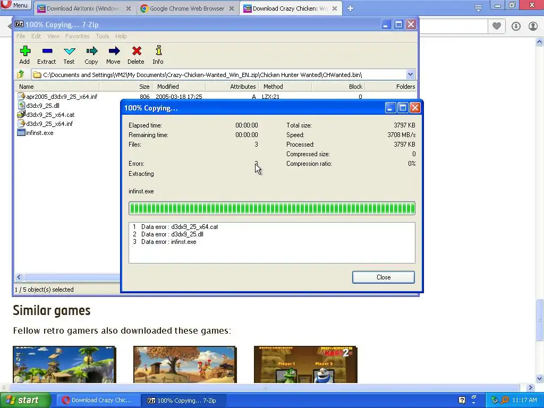Expand the 7-Zip address path dropdown
The width and height of the screenshot is (544, 408).
410,74
